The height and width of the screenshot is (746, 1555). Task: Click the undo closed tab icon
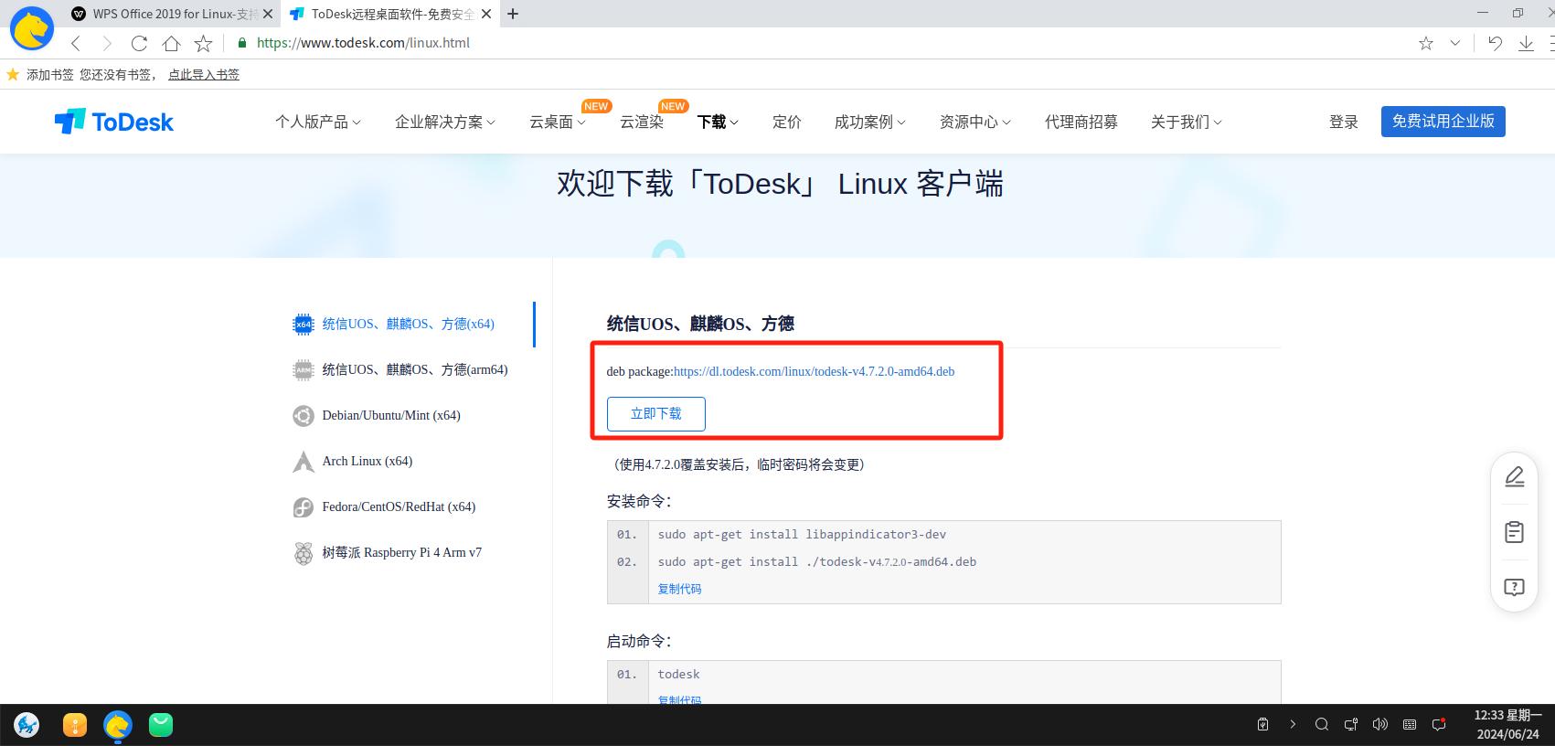(1495, 43)
